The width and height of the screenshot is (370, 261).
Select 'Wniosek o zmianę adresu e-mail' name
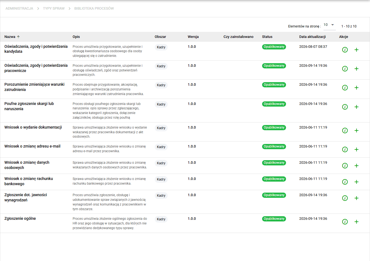pos(32,146)
